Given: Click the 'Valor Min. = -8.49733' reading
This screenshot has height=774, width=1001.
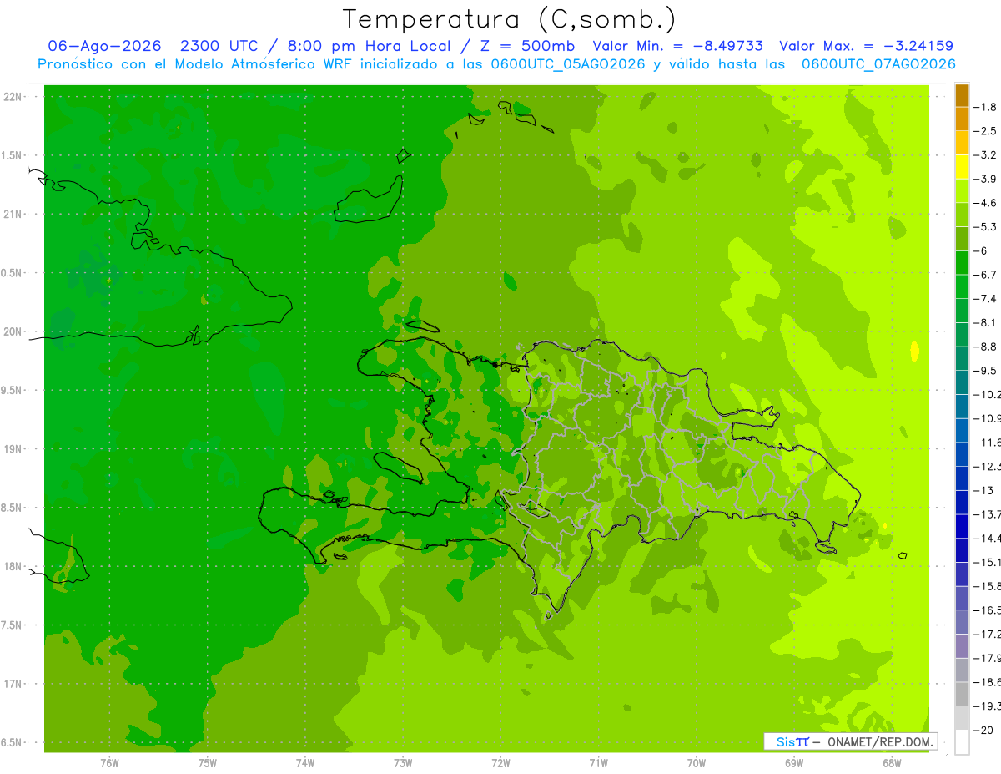Looking at the screenshot, I should pyautogui.click(x=677, y=46).
